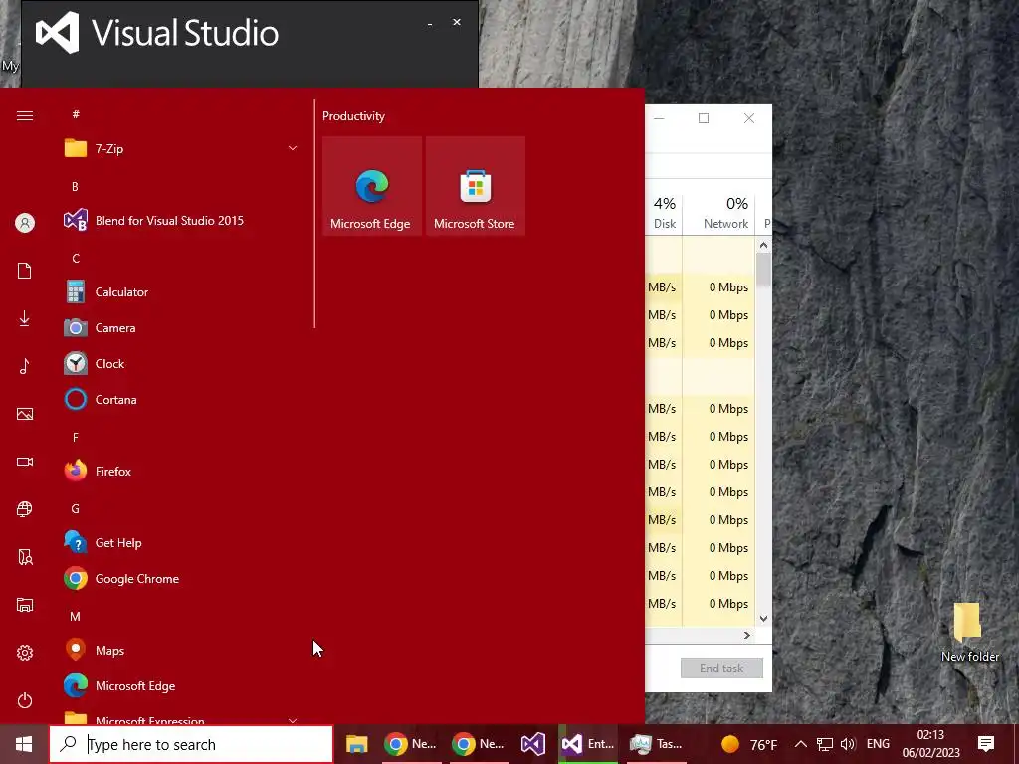
Task: Open the clock and date flyout
Action: pyautogui.click(x=930, y=744)
